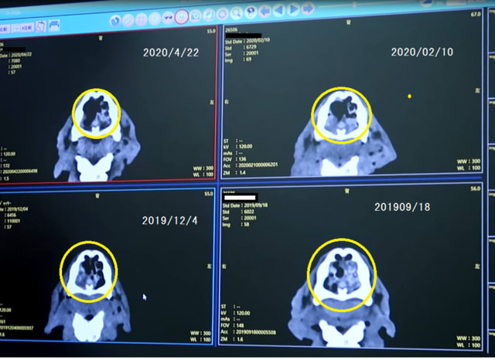Click 'WW : 300' in bottom-left panel
Image resolution: width=495 pixels, height=360 pixels.
(200, 333)
